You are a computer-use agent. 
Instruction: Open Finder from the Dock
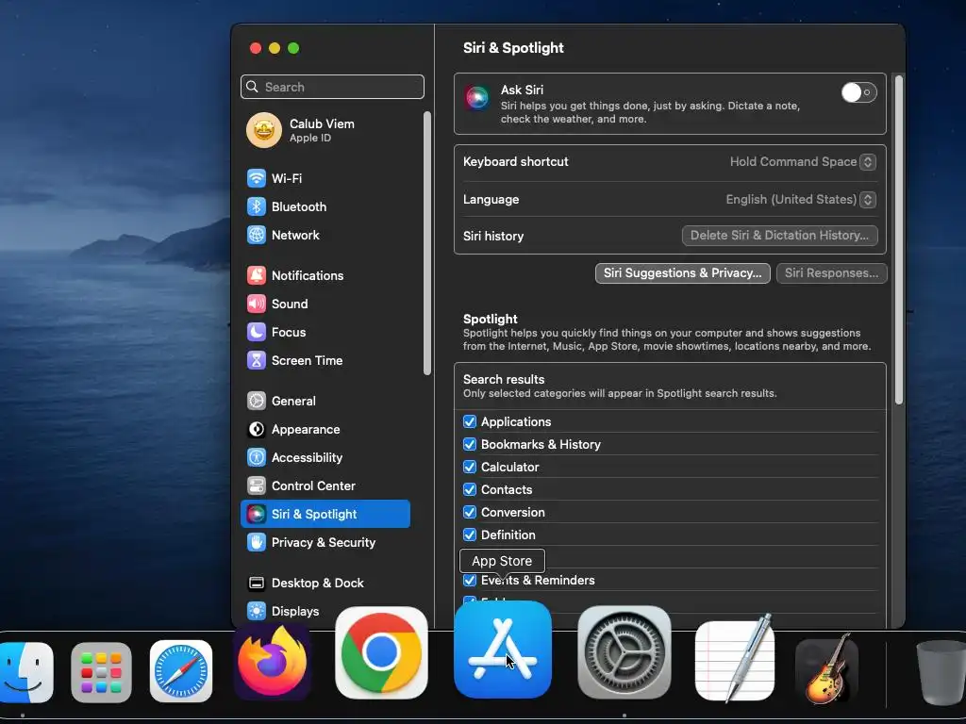pos(25,671)
